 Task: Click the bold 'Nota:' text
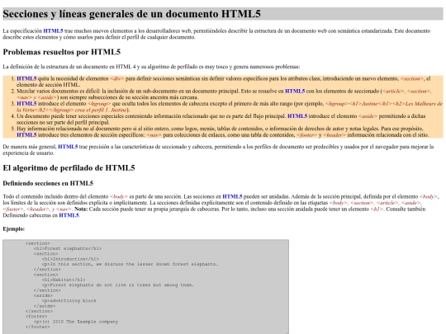pyautogui.click(x=81, y=209)
